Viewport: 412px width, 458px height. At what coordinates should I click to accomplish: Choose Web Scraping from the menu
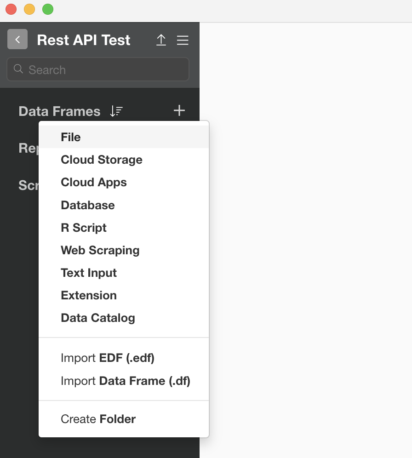pyautogui.click(x=100, y=250)
